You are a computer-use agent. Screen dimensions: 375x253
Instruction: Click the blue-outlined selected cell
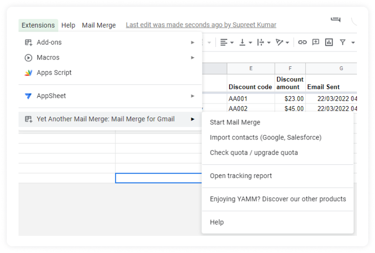coord(159,178)
